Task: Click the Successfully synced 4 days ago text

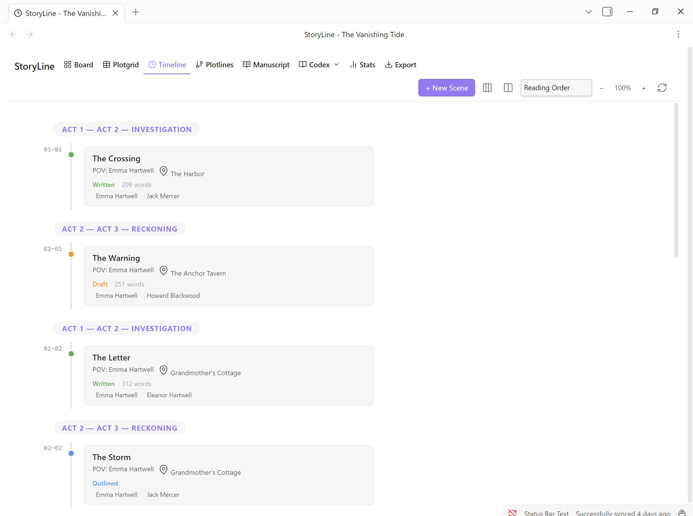Action: pyautogui.click(x=623, y=513)
